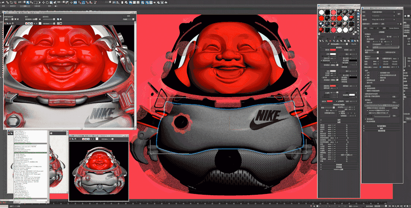Image resolution: width=411 pixels, height=208 pixels.
Task: Expand the 指定渲染器 rollout
Action: pyautogui.click(x=382, y=131)
